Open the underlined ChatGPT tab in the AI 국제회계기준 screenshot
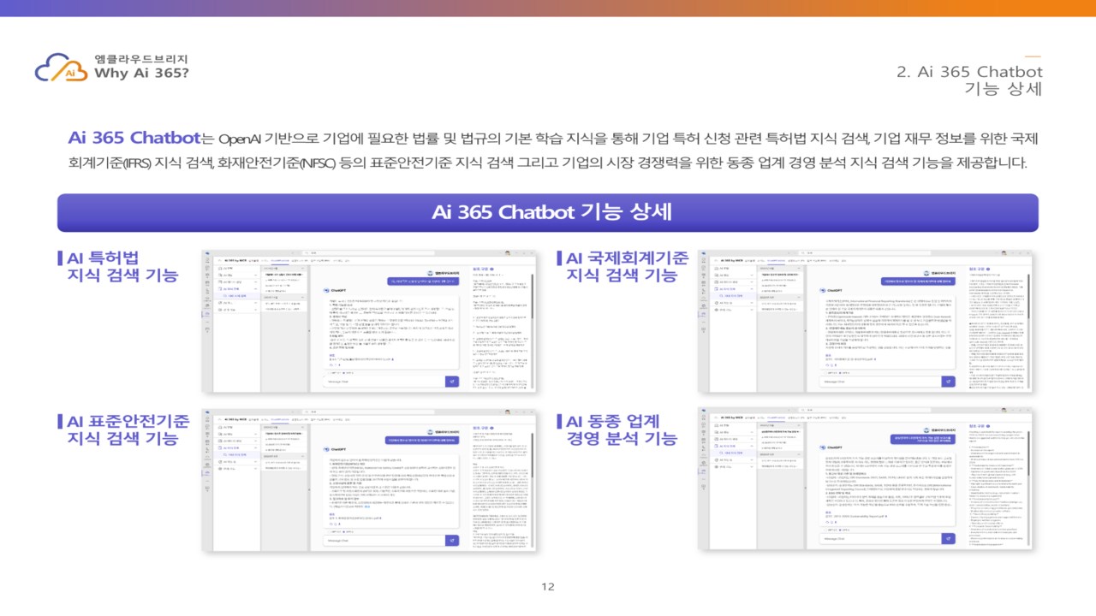This screenshot has height=616, width=1096. coord(777,260)
